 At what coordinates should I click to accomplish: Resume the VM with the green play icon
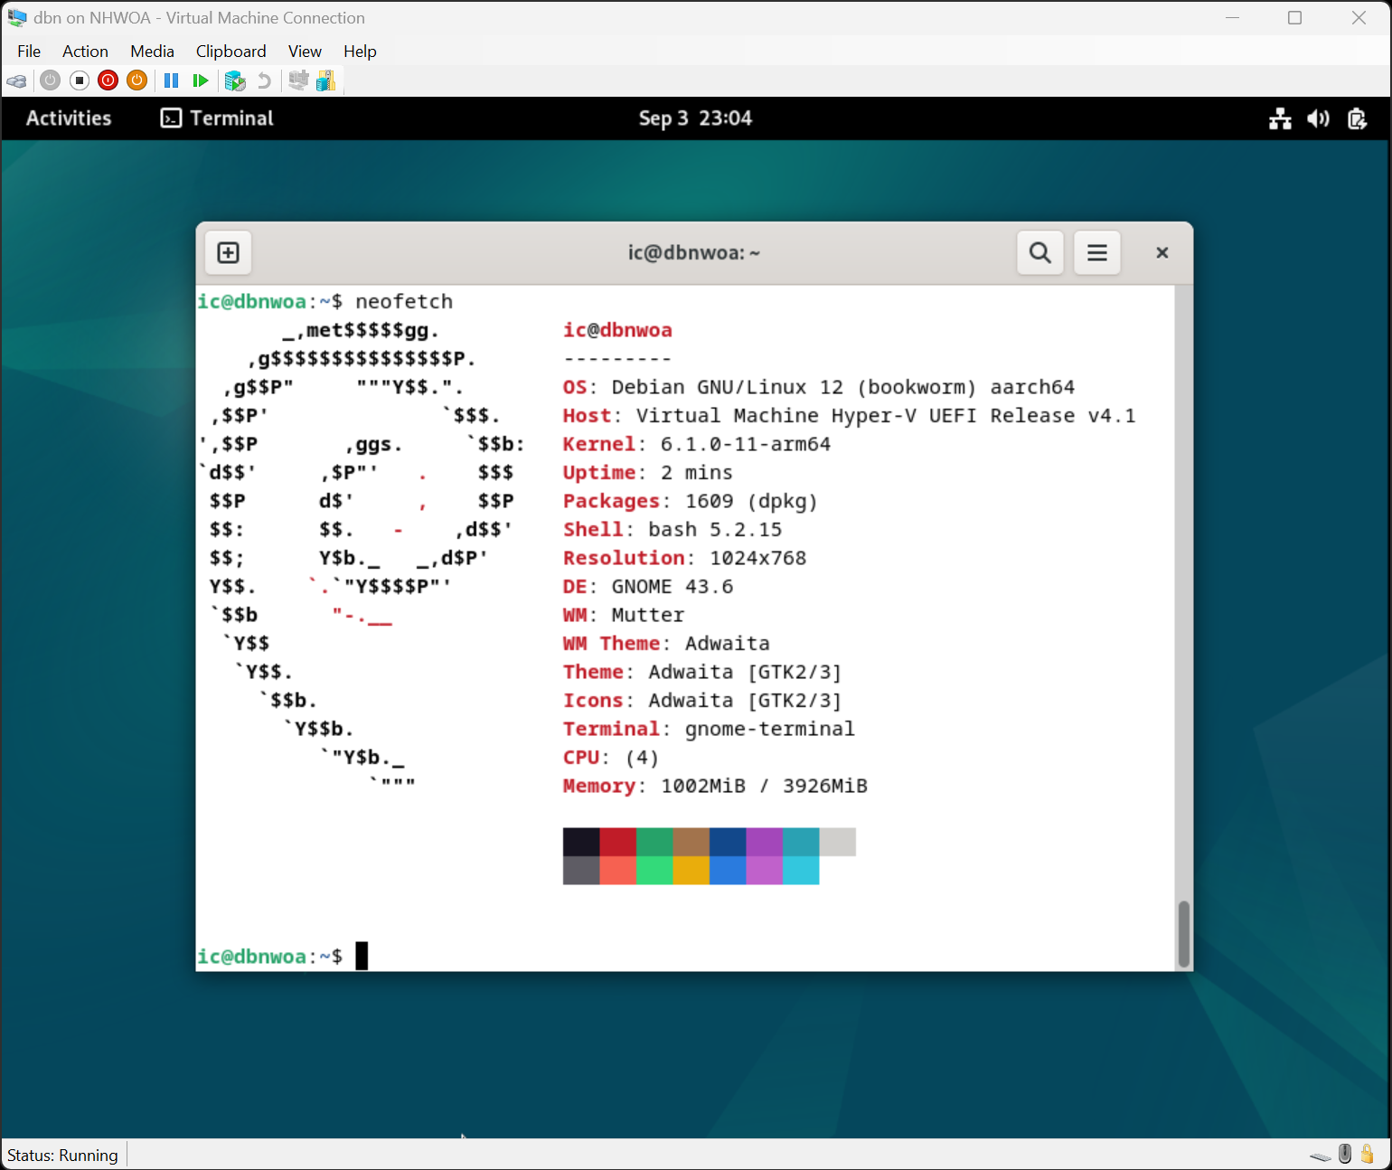point(200,80)
